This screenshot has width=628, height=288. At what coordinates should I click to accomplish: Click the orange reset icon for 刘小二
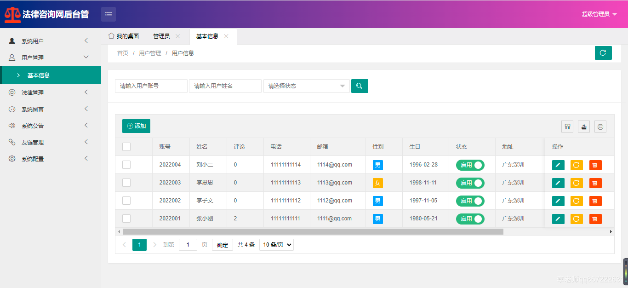pos(577,165)
